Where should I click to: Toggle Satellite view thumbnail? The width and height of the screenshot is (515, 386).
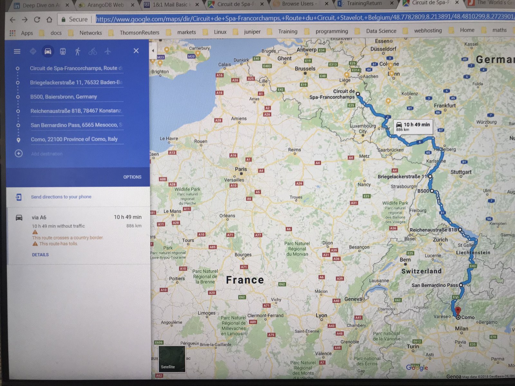pos(172,359)
